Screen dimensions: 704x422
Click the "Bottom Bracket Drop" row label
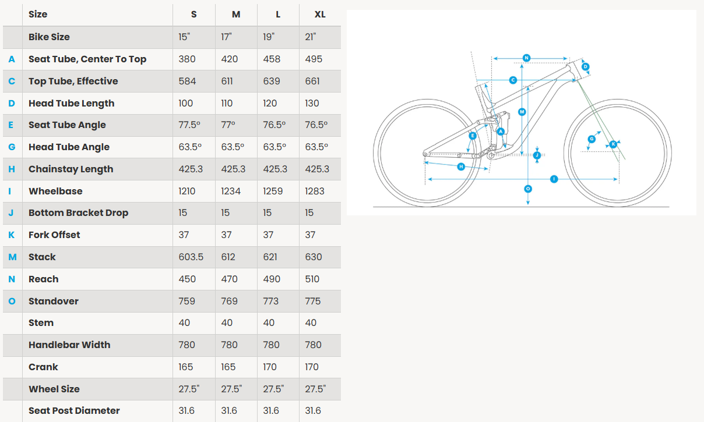click(78, 213)
